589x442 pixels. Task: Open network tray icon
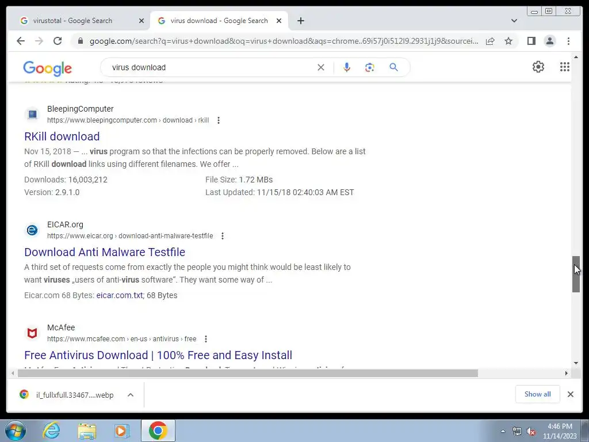point(517,432)
